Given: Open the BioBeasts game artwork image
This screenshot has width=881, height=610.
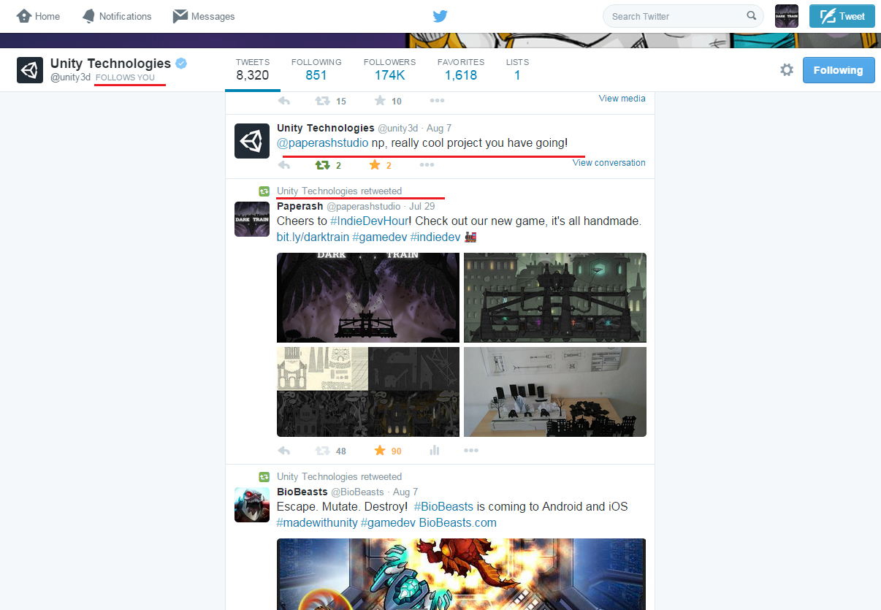Looking at the screenshot, I should (x=461, y=574).
